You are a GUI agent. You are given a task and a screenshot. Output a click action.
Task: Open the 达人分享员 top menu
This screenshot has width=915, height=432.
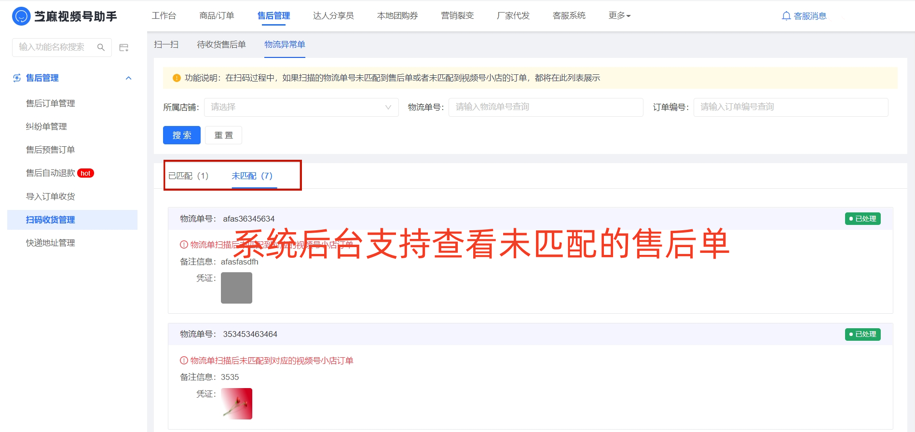point(333,15)
